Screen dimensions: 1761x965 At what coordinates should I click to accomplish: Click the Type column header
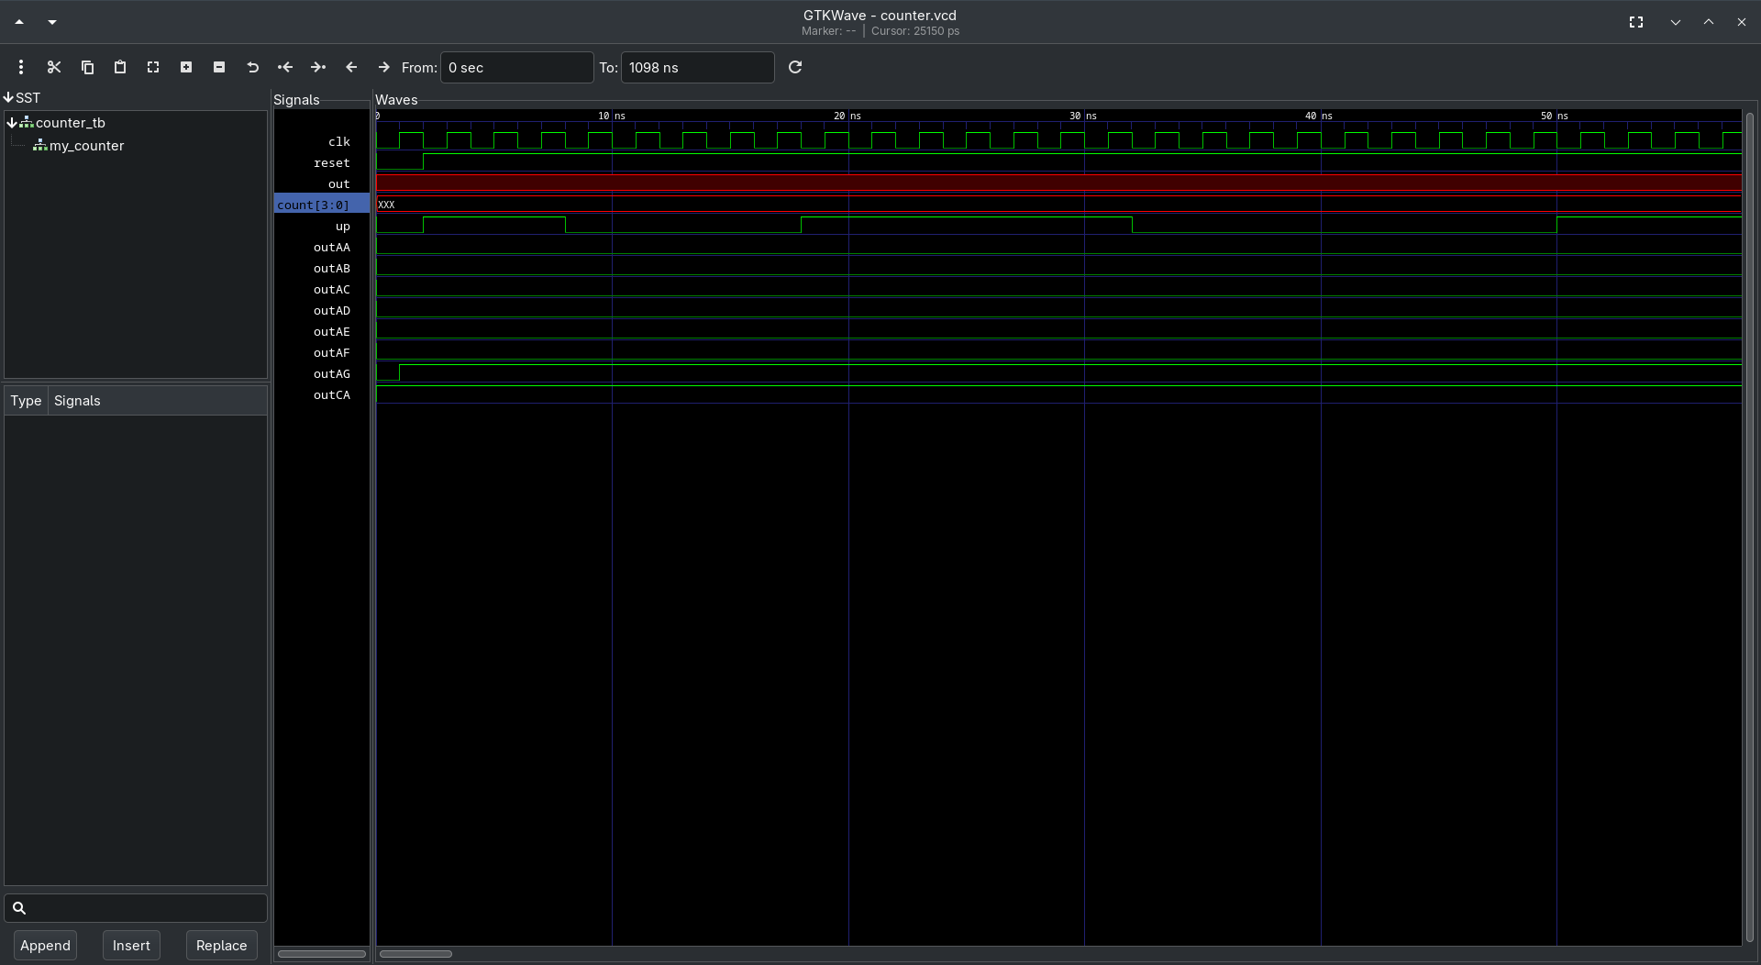(x=26, y=401)
